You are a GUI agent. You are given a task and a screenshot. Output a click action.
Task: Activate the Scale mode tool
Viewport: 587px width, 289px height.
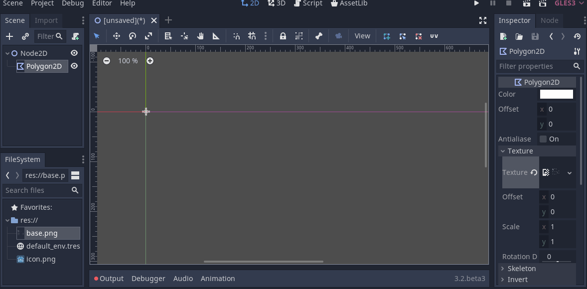click(148, 36)
